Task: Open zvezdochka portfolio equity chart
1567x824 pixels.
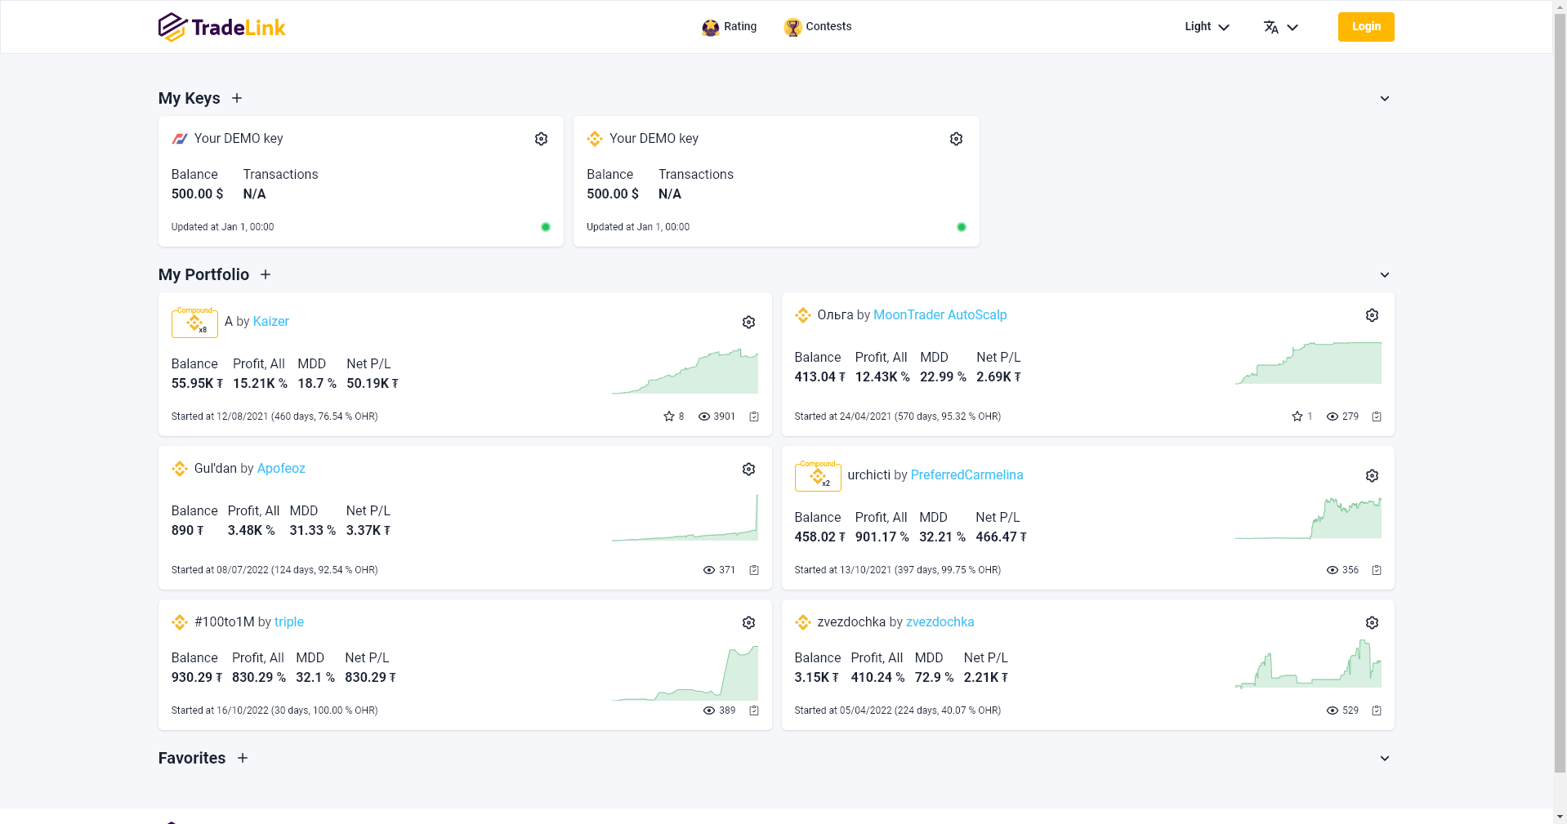Action: coord(1308,664)
